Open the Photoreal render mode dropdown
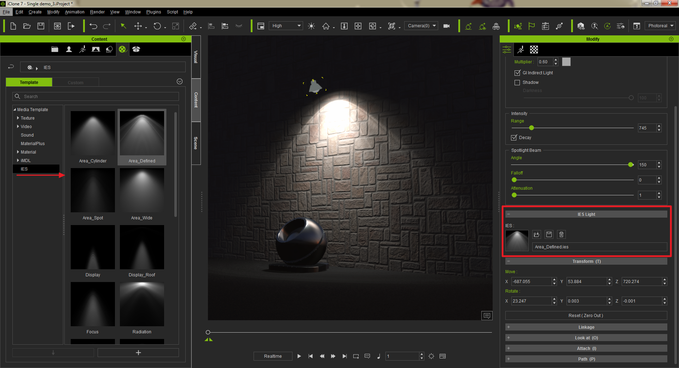The width and height of the screenshot is (679, 368). pyautogui.click(x=660, y=26)
